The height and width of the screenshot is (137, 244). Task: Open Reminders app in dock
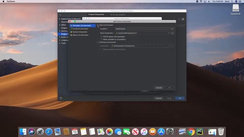click(92, 132)
